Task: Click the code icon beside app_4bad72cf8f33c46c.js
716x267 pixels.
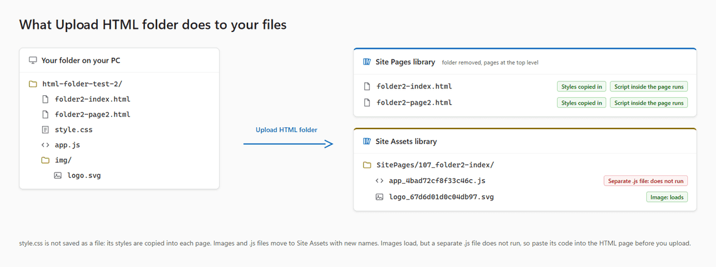Action: coord(379,181)
